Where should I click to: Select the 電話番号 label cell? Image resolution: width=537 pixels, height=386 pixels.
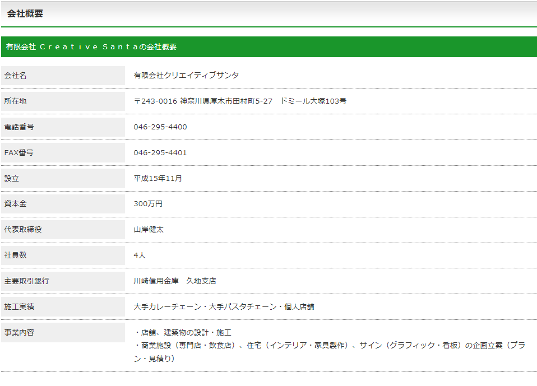[63, 127]
